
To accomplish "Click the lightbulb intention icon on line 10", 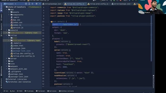I will [52, 22].
